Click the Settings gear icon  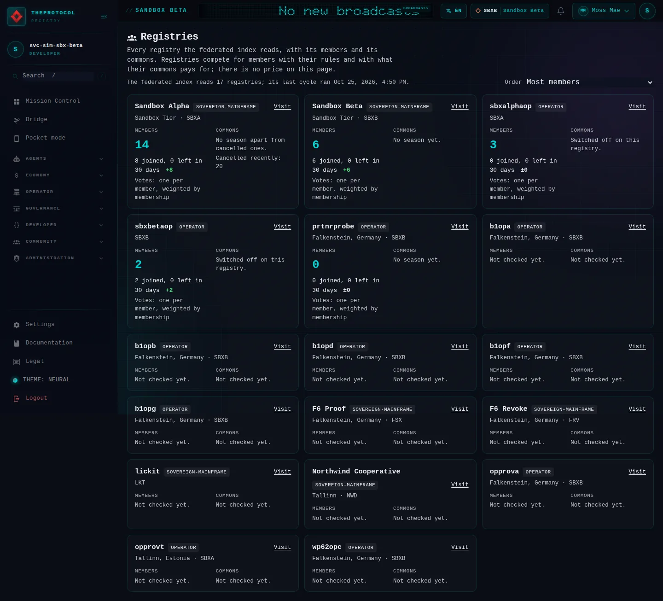pos(17,325)
